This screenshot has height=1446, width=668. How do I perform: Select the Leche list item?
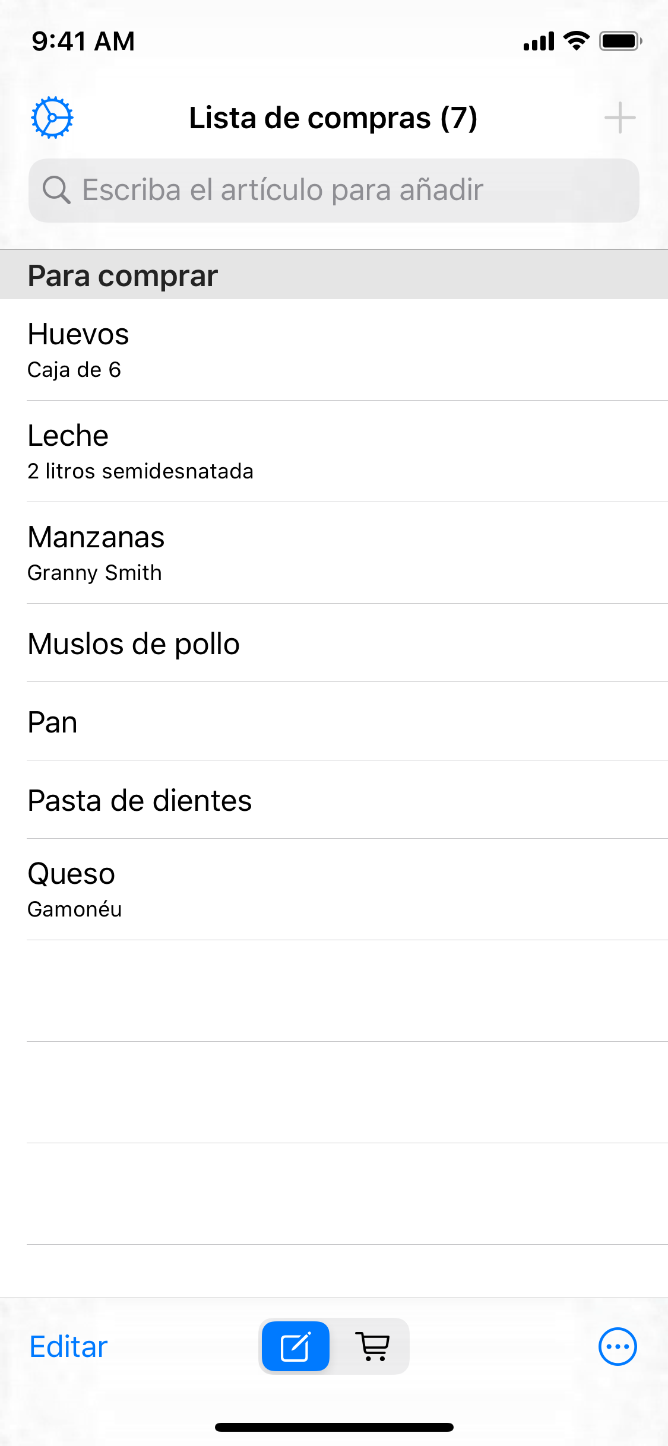(334, 451)
